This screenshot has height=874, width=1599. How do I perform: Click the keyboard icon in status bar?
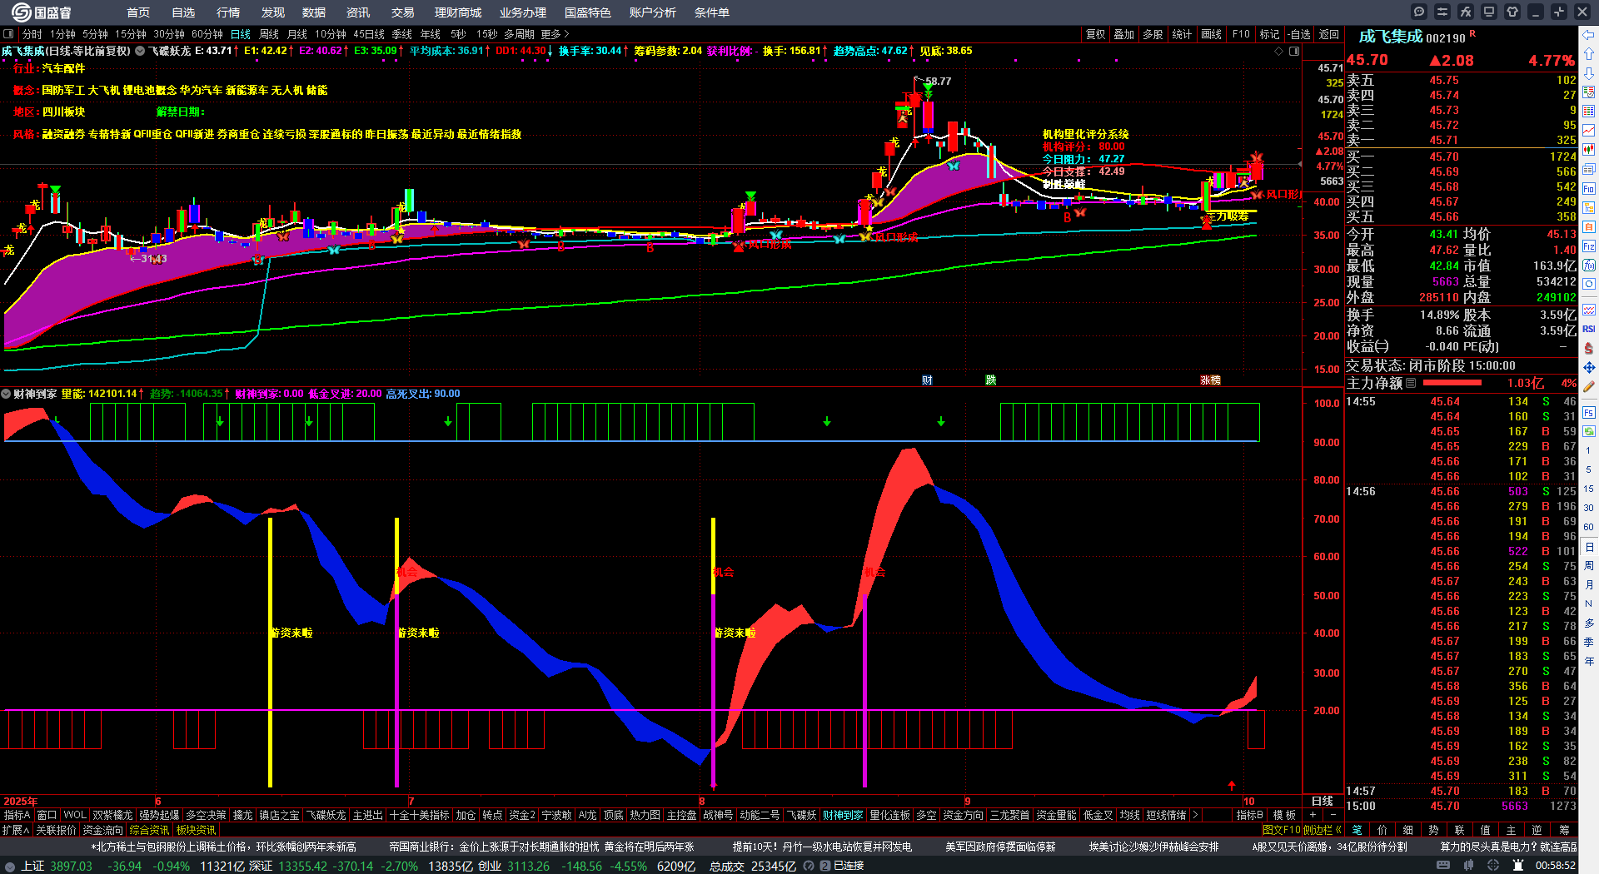tap(1443, 866)
